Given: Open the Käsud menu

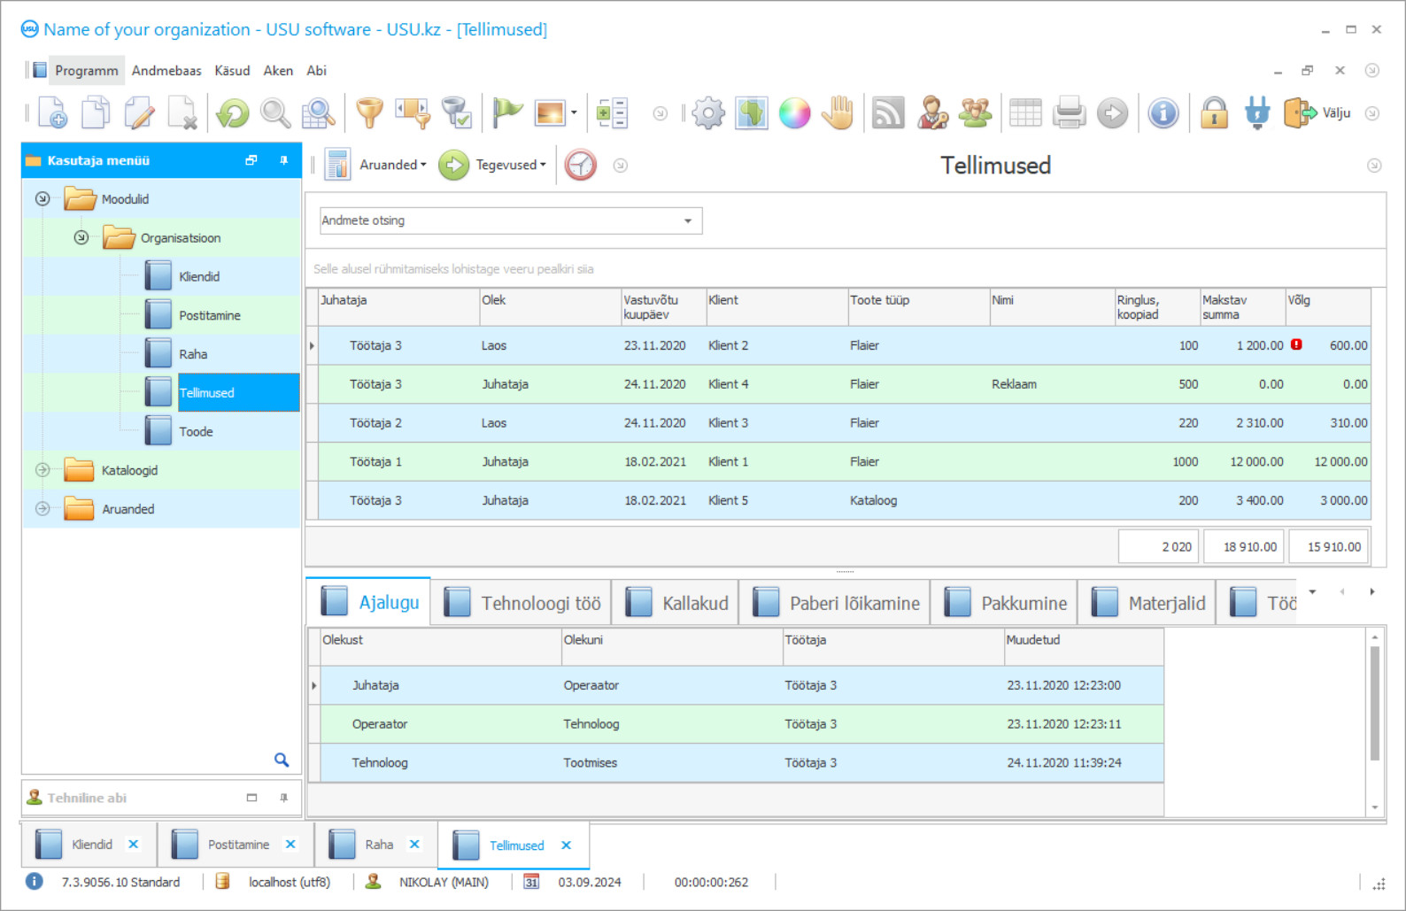Looking at the screenshot, I should tap(232, 71).
